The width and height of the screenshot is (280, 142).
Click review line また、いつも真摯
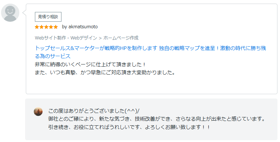point(105,72)
